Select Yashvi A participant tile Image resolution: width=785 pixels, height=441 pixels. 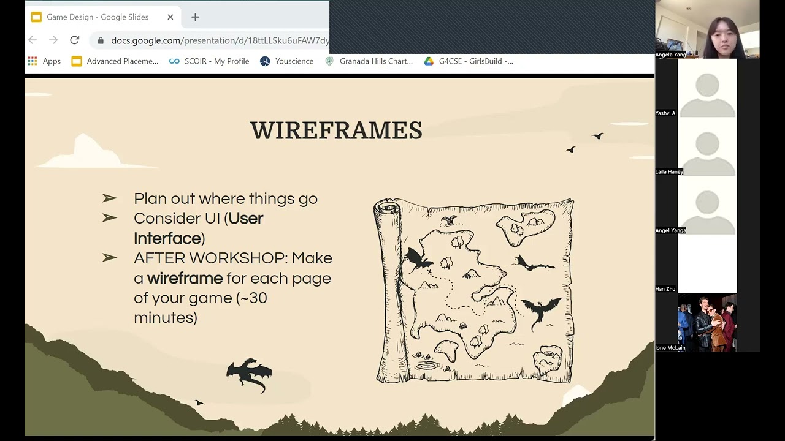pyautogui.click(x=707, y=88)
